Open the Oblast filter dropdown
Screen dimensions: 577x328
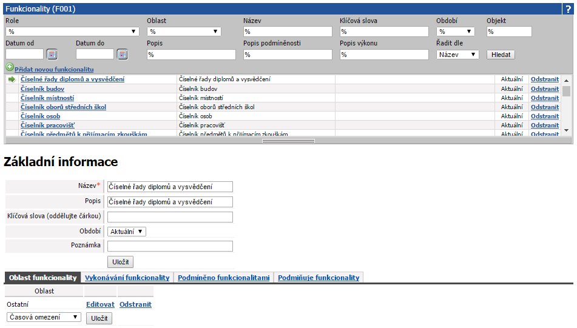pos(184,32)
